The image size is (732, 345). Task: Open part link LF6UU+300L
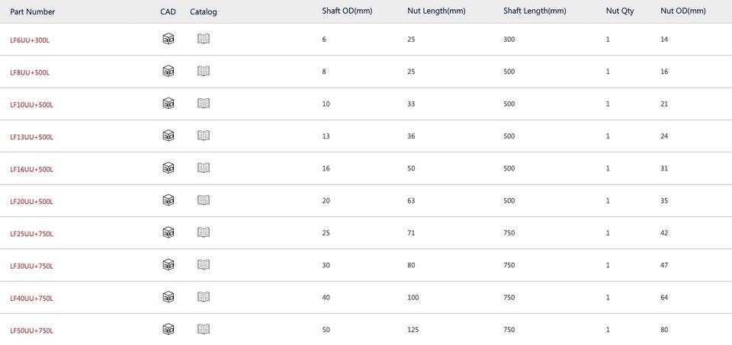point(30,40)
